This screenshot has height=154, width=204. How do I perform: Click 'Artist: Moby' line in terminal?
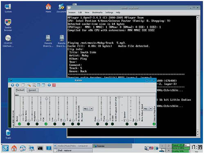tap(79, 56)
